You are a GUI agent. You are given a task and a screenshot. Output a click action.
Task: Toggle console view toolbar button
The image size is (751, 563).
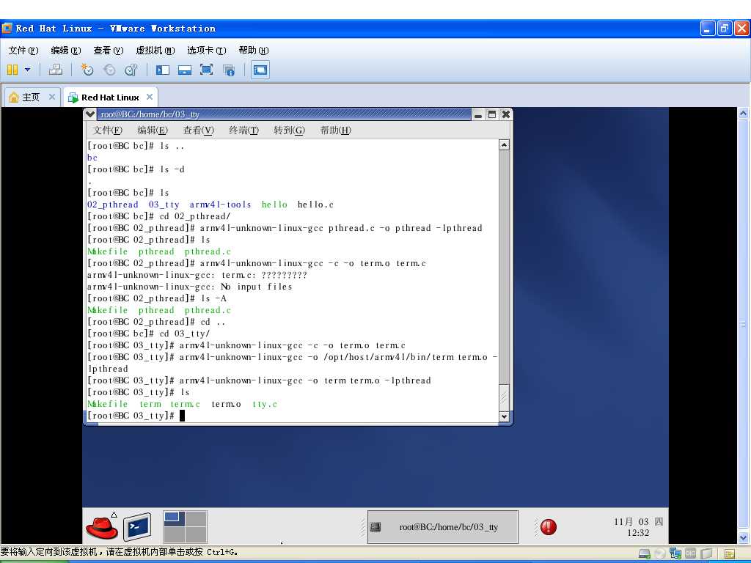pyautogui.click(x=260, y=70)
